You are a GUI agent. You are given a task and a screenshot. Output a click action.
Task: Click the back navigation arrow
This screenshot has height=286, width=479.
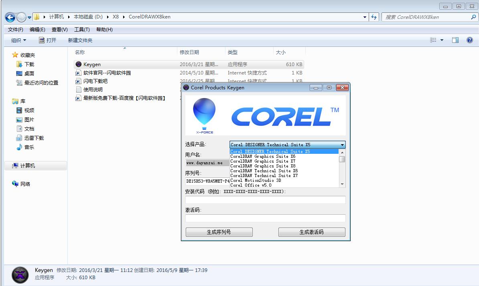[x=9, y=17]
